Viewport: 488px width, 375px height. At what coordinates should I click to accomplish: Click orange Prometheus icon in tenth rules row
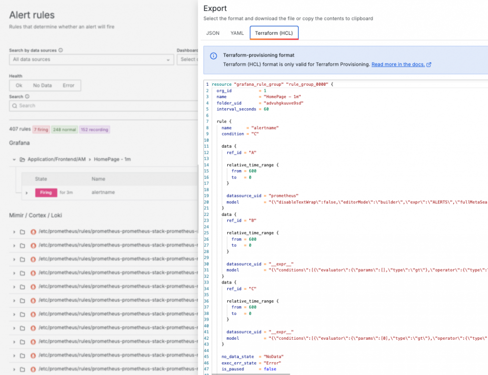tap(33, 356)
